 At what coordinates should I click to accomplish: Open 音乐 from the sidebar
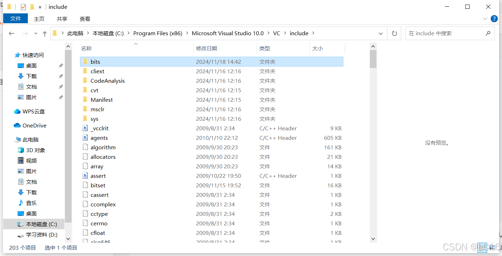(31, 203)
